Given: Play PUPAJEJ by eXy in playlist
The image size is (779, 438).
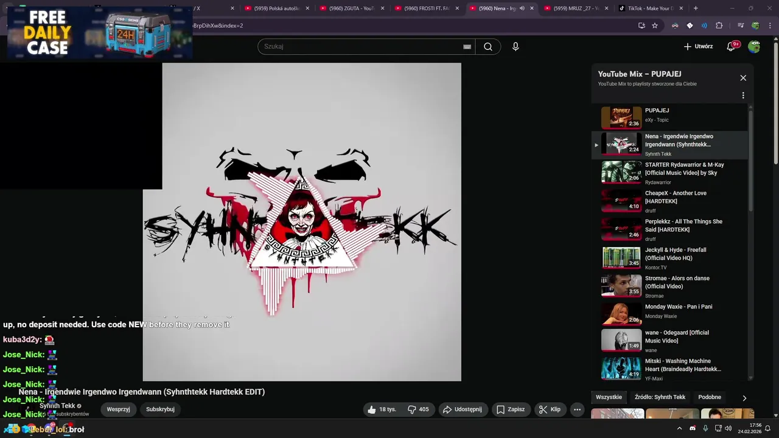Looking at the screenshot, I should pyautogui.click(x=669, y=117).
